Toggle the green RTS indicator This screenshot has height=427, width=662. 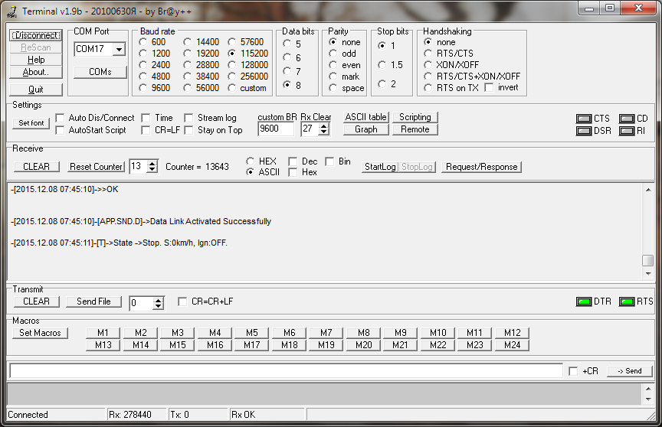tap(626, 302)
